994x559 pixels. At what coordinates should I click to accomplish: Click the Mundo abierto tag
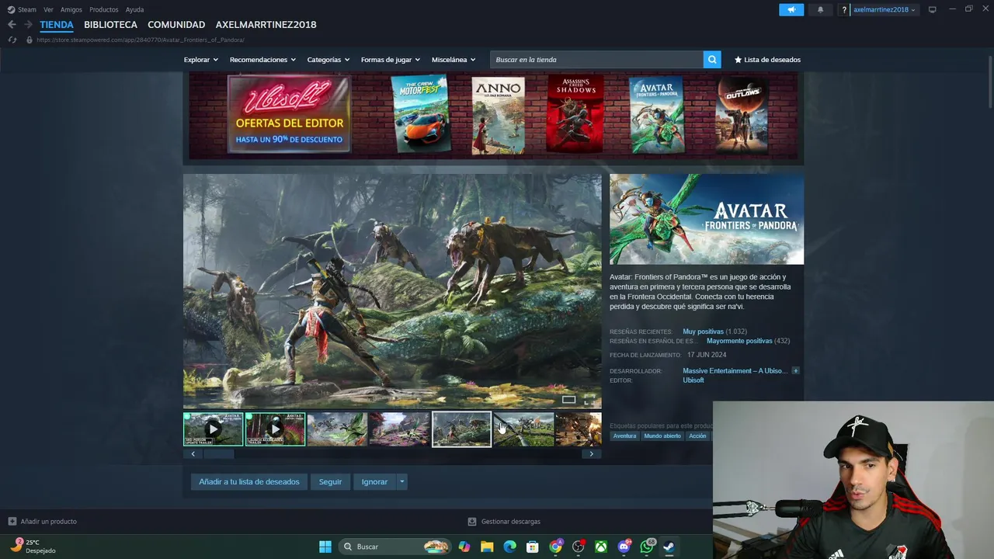(x=662, y=436)
